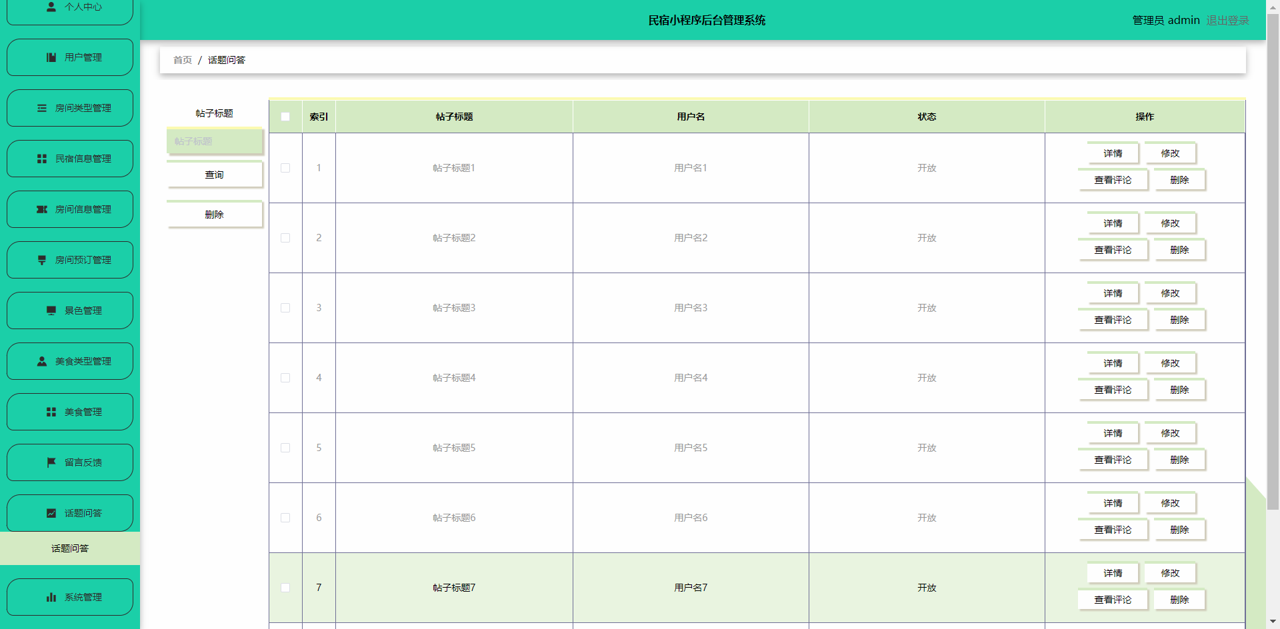Click the grid icon for 民宿信息管理
The width and height of the screenshot is (1280, 629).
42,159
